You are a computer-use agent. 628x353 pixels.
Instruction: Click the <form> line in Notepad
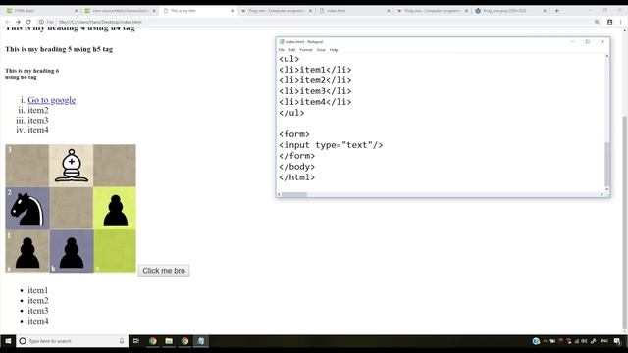coord(294,134)
